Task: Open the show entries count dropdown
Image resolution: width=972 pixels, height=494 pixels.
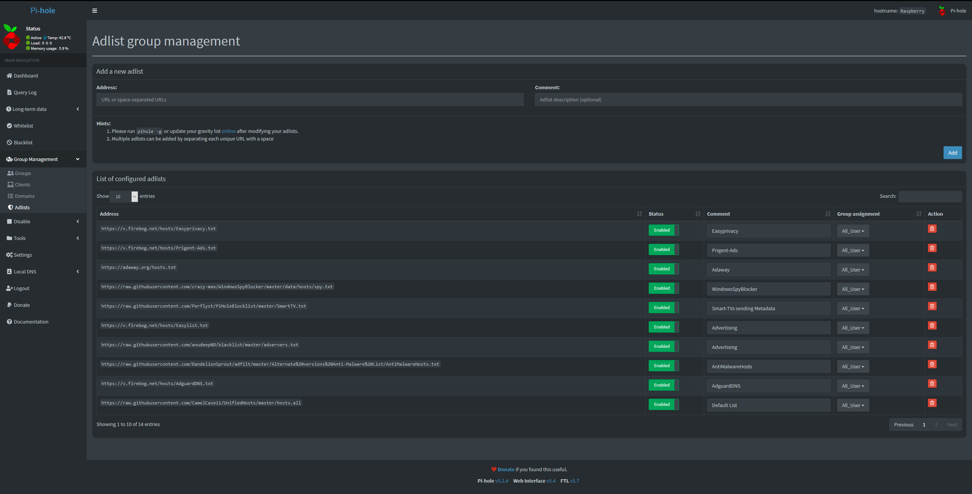Action: (x=124, y=196)
